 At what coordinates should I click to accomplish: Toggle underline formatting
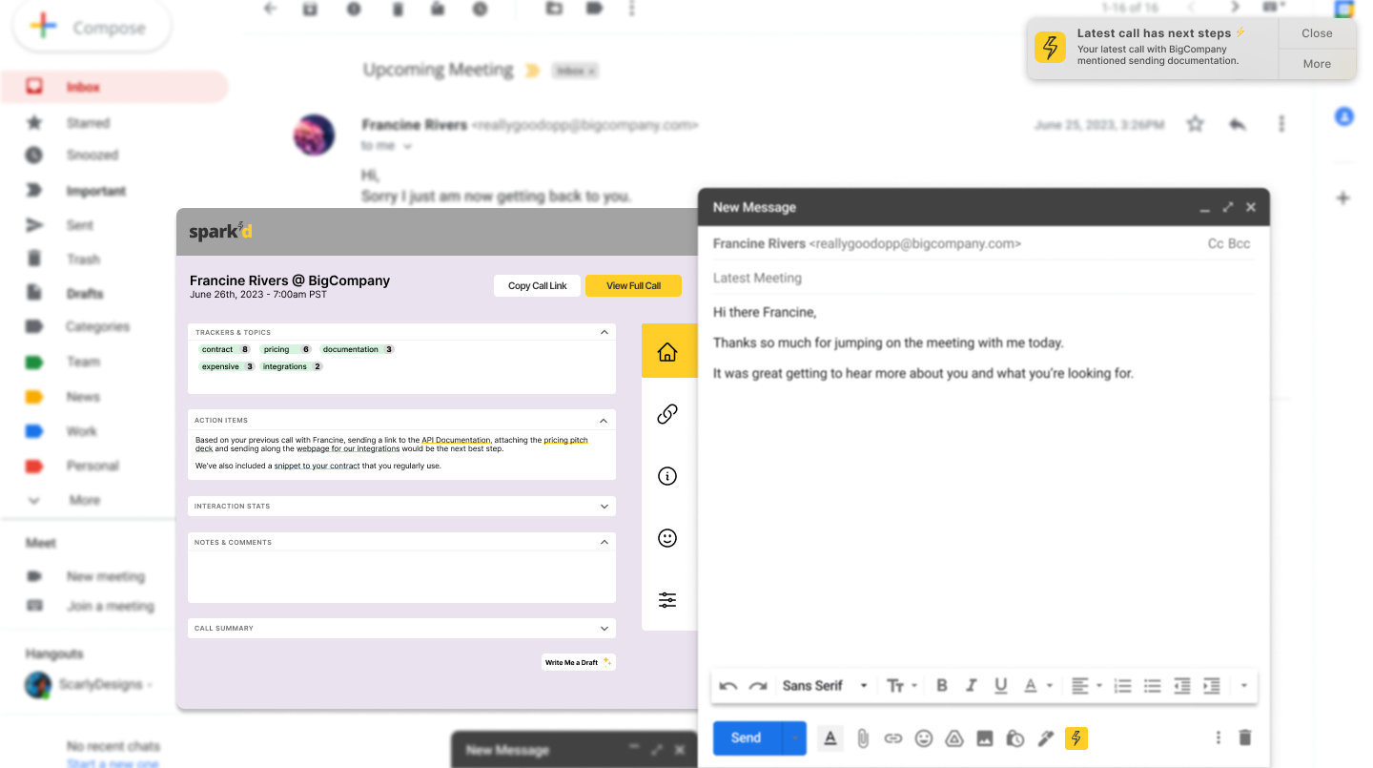pyautogui.click(x=1000, y=685)
